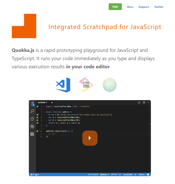
Task: Open the Support link
Action: tap(144, 7)
